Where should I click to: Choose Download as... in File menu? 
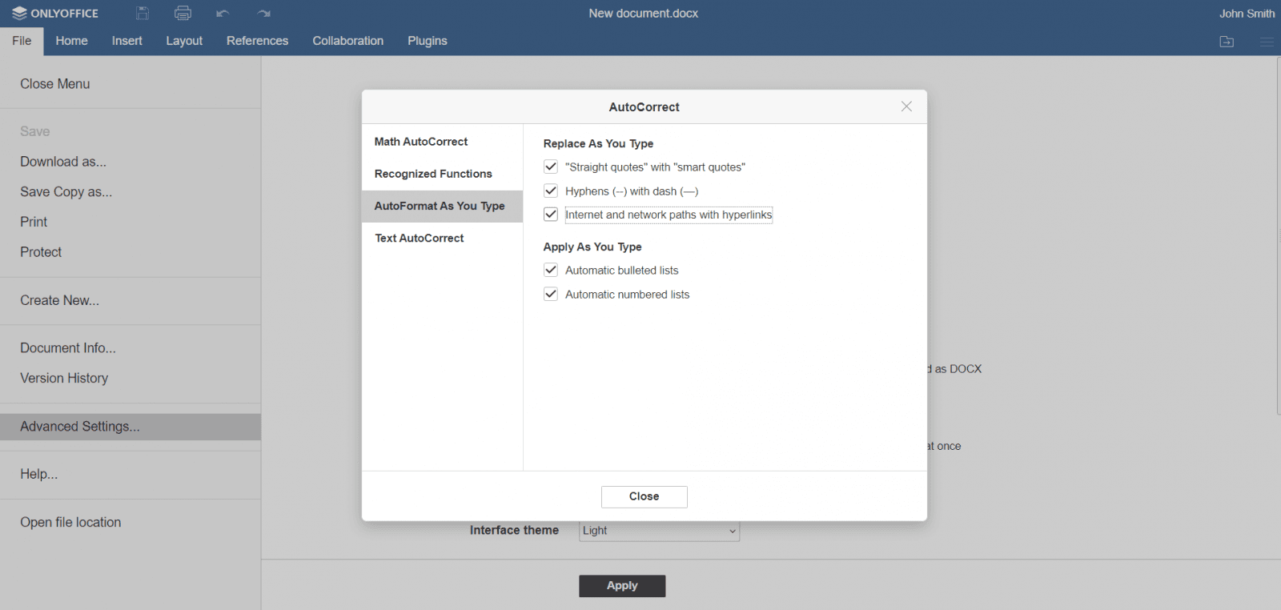pos(63,162)
